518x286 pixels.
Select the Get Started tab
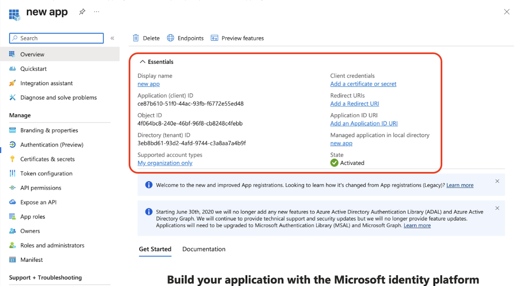pyautogui.click(x=155, y=249)
